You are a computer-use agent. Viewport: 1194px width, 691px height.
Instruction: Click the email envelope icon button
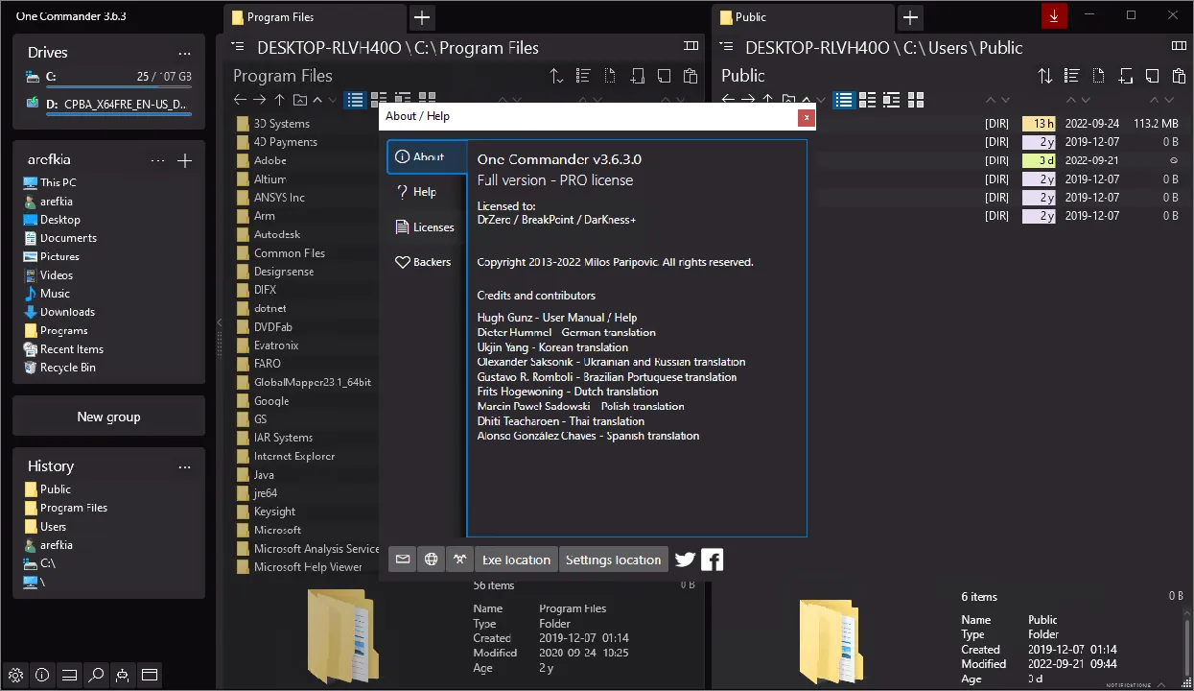[x=403, y=560]
